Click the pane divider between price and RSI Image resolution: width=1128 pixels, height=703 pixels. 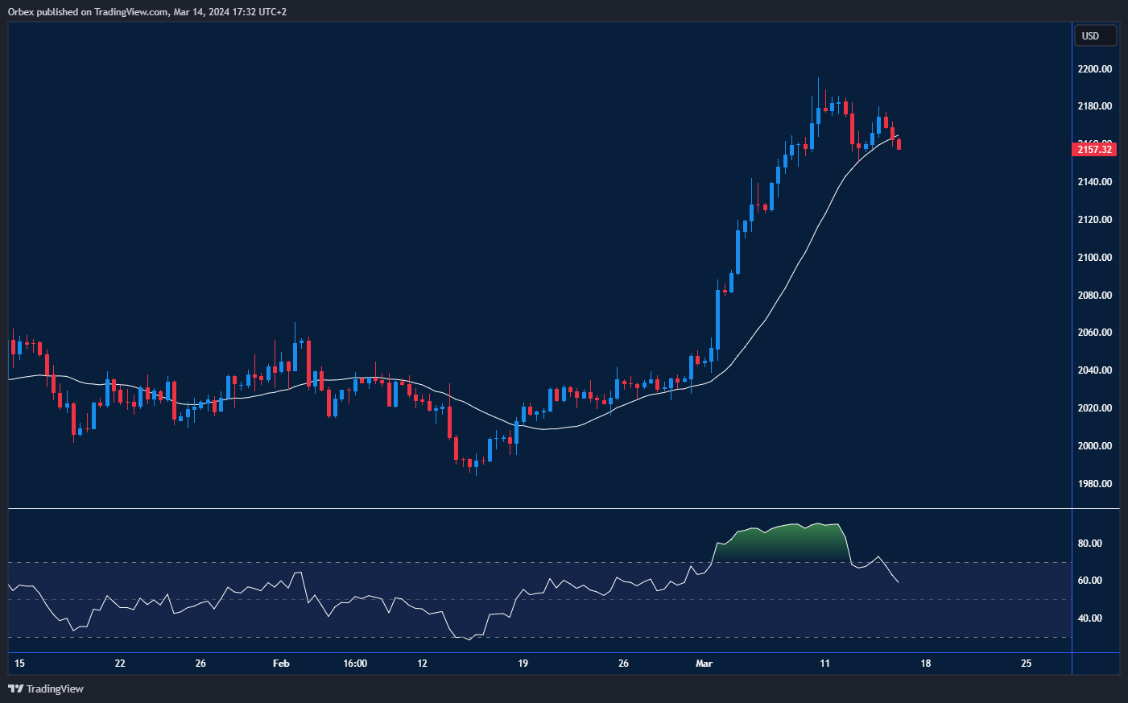click(539, 508)
